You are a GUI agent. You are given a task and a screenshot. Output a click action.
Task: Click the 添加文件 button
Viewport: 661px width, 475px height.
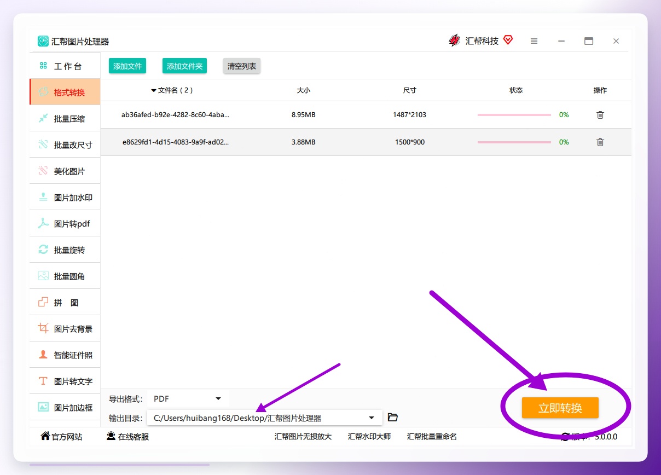click(x=127, y=66)
